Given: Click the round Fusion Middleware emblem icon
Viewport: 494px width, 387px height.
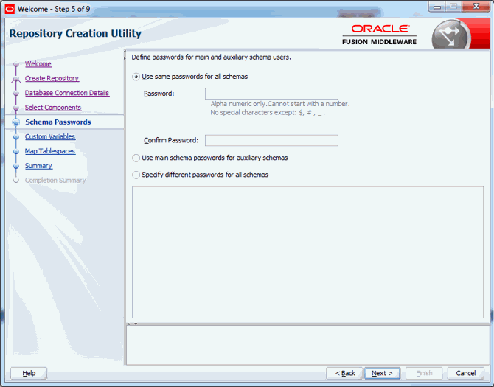Looking at the screenshot, I should [x=450, y=35].
